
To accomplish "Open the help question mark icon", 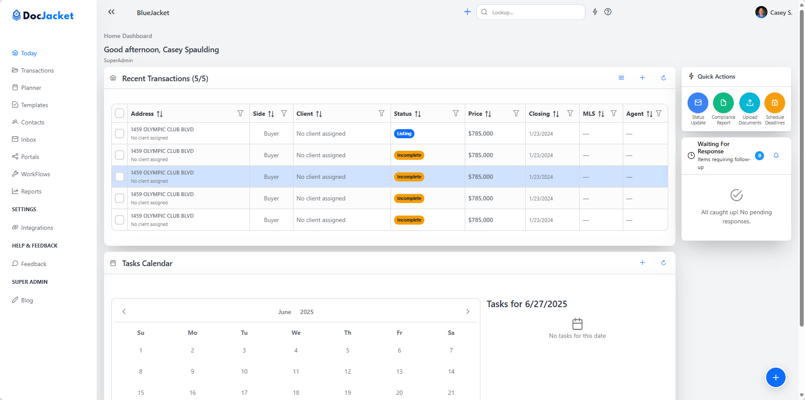I will coord(608,12).
